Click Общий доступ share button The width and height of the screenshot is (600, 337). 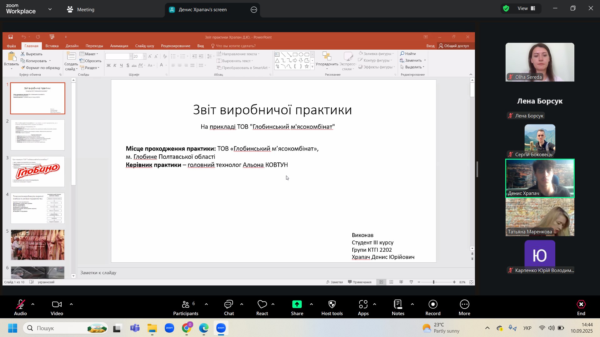[x=454, y=46]
